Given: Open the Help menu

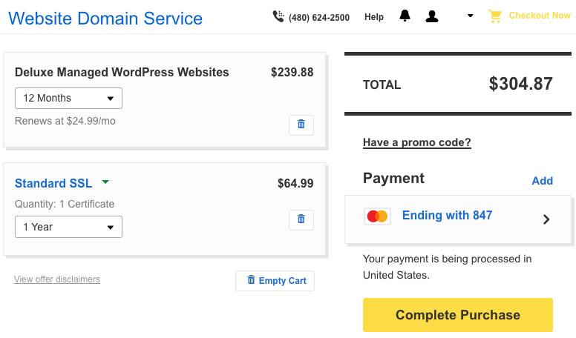Looking at the screenshot, I should pos(374,17).
